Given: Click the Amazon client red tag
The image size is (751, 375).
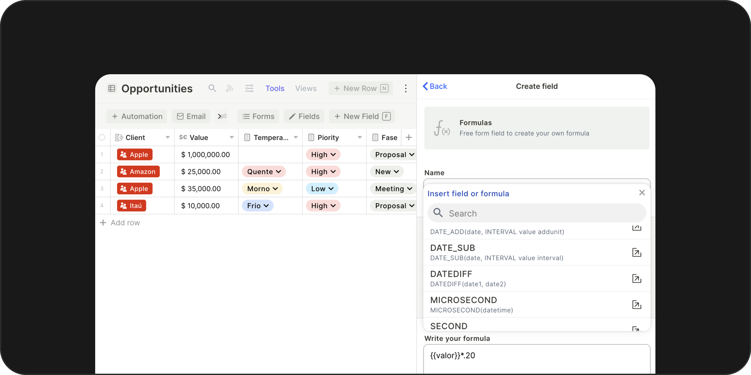Looking at the screenshot, I should [x=138, y=172].
